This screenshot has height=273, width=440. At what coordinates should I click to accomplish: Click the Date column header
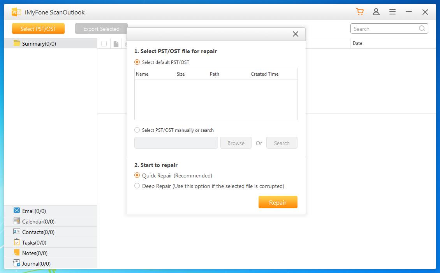coord(357,43)
